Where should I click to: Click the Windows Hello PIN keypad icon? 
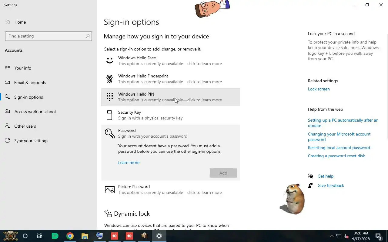tap(109, 97)
